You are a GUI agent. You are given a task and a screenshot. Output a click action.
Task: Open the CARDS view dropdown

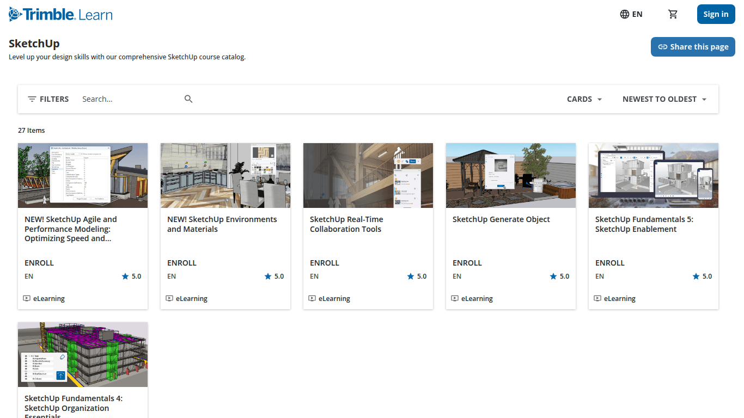pyautogui.click(x=584, y=99)
